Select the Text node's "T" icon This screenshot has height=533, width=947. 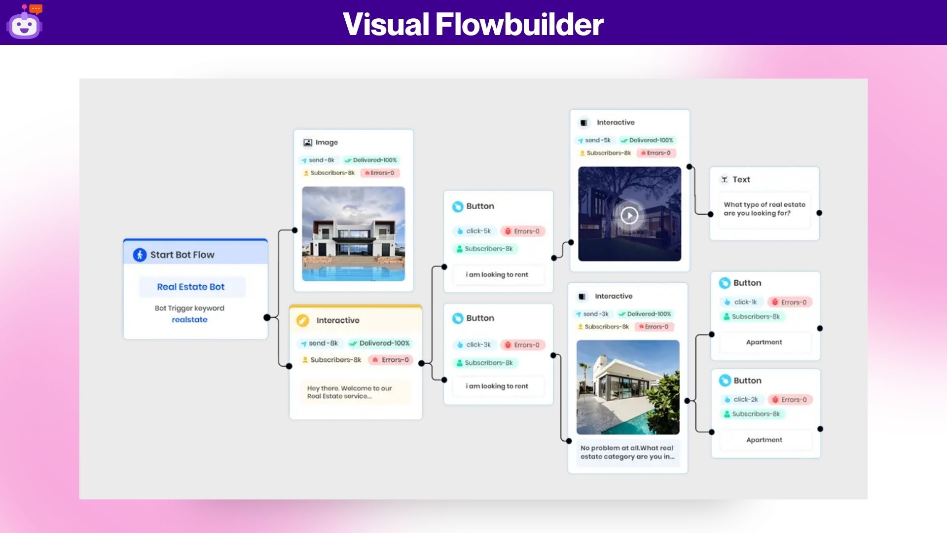(x=725, y=179)
